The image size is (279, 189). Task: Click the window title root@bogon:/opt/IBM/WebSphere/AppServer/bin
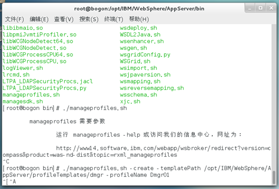tap(139, 9)
